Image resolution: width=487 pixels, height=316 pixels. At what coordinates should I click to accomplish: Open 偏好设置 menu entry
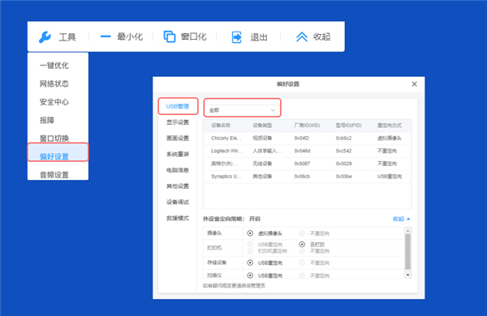(58, 152)
